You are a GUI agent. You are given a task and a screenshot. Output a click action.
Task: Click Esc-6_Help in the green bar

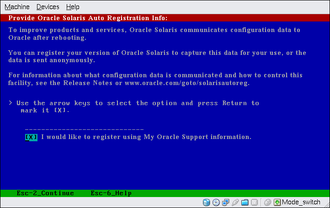tap(111, 193)
